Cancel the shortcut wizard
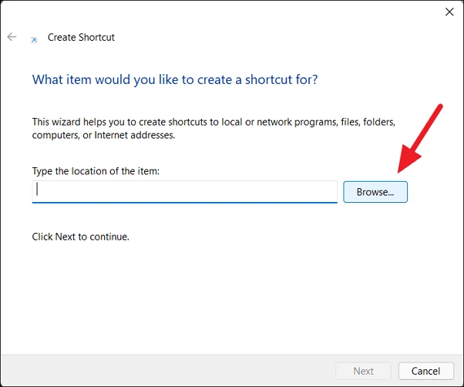This screenshot has height=387, width=464. click(425, 371)
